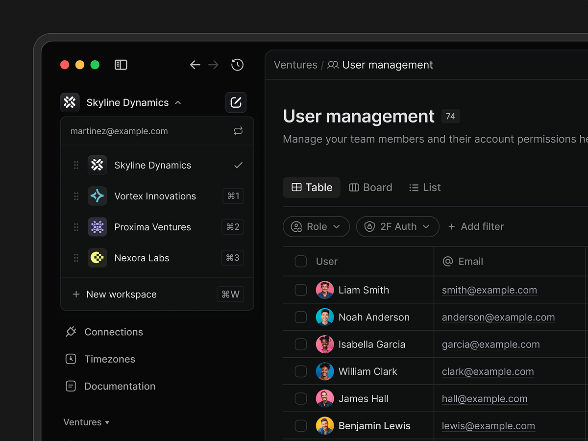The width and height of the screenshot is (588, 441).
Task: Click Vortex Innovations workspace logo
Action: [x=97, y=196]
